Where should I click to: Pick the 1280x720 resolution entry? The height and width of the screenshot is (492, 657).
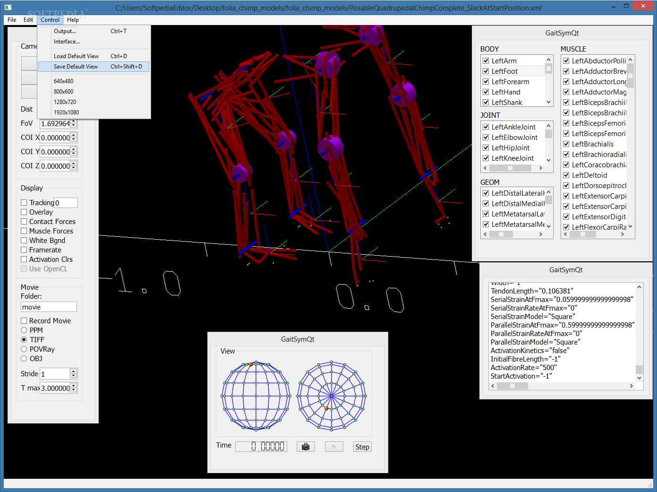94,102
